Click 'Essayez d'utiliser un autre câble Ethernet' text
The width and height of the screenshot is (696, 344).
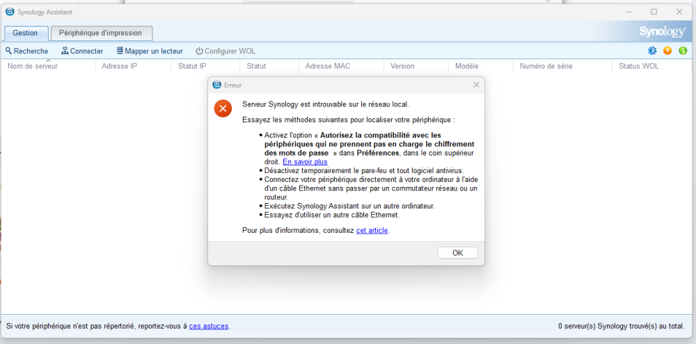(332, 215)
